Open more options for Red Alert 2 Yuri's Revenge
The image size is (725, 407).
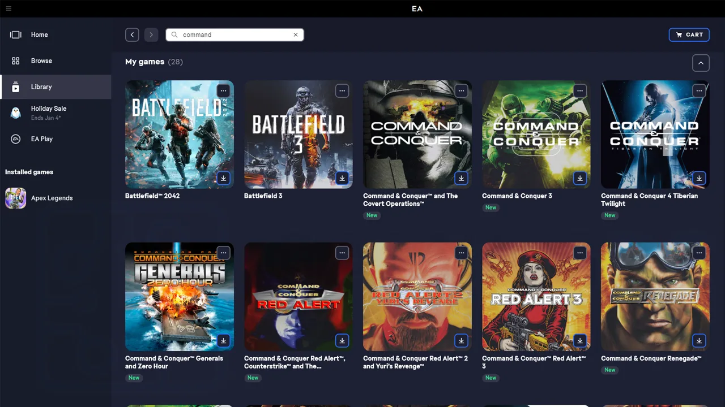tap(461, 253)
